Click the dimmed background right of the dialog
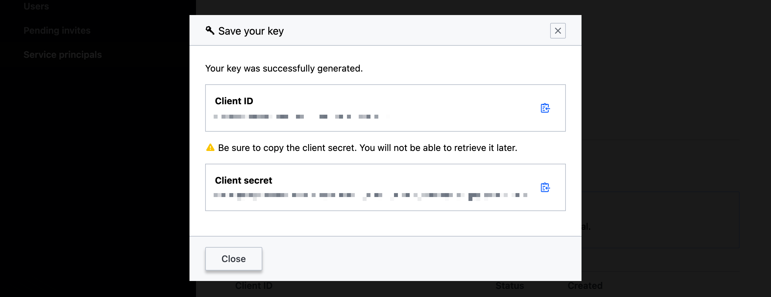 pyautogui.click(x=676, y=82)
